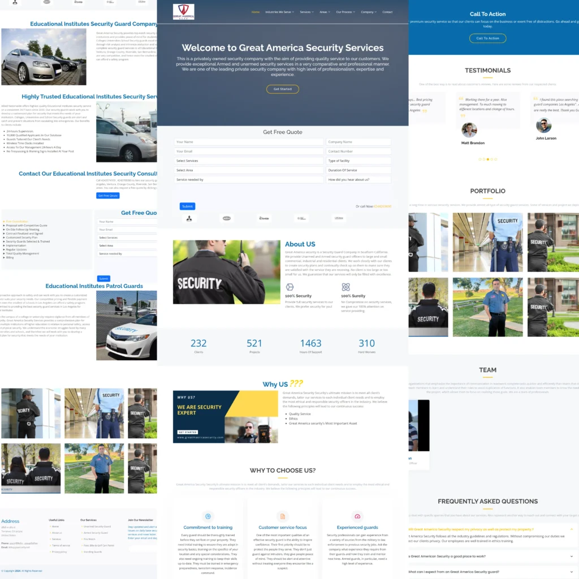
Task: Click the security guard with radio About Us image
Action: click(x=226, y=272)
